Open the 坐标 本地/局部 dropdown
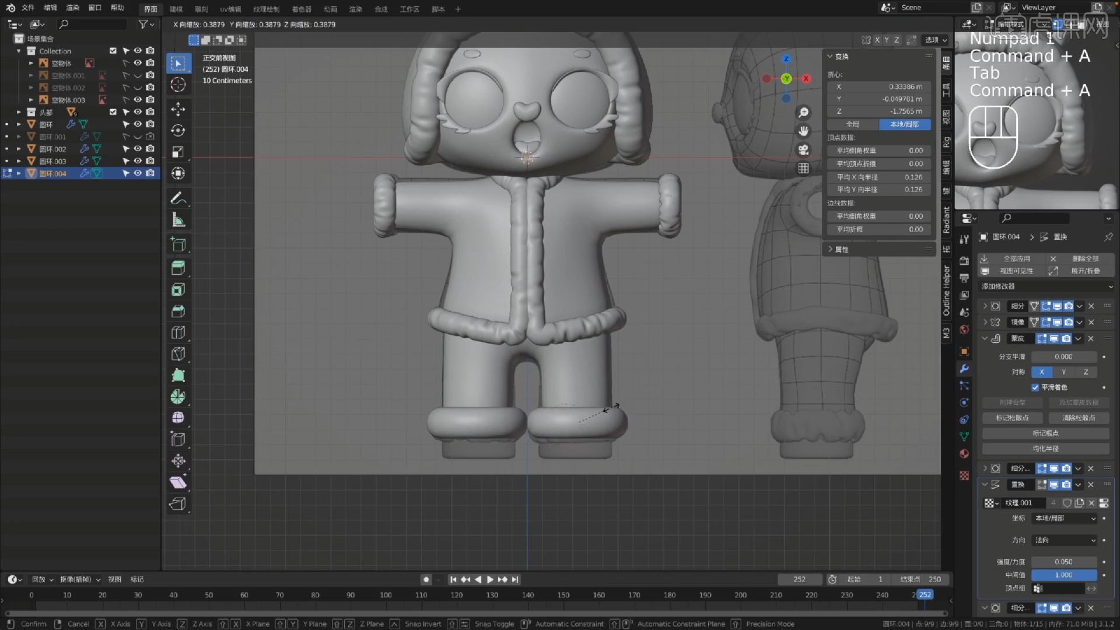Screen dimensions: 1120x630 1065,518
